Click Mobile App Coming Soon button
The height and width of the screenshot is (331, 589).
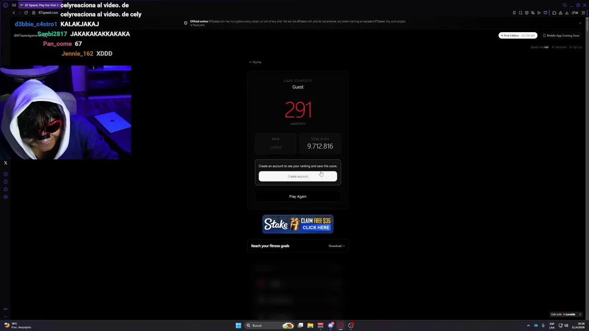[x=561, y=35]
